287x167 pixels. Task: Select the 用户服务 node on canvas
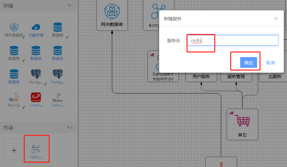click(x=201, y=77)
